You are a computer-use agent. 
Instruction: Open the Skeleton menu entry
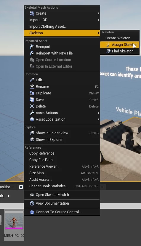click(62, 33)
